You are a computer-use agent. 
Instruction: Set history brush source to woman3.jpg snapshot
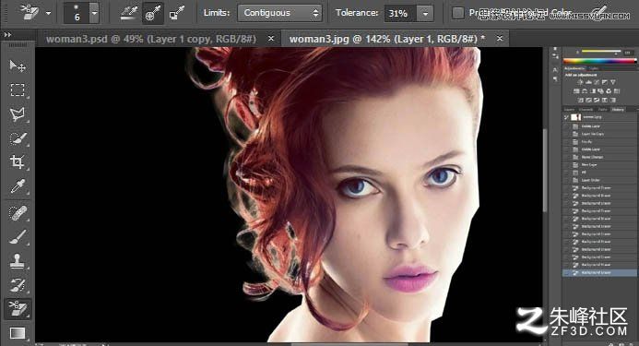(x=566, y=117)
